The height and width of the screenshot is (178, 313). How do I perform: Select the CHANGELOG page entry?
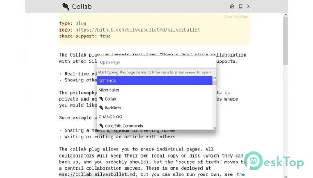click(155, 117)
